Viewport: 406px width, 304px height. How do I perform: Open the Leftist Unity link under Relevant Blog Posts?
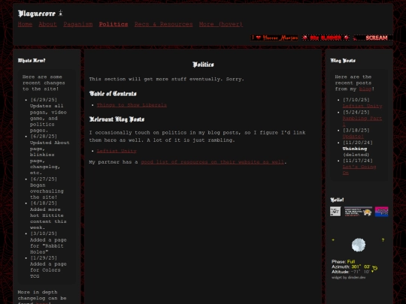(117, 151)
